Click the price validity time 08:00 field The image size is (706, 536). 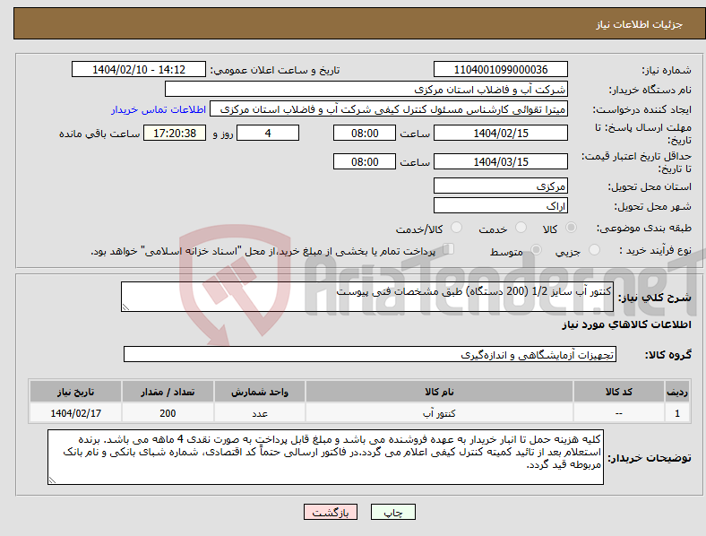click(365, 161)
